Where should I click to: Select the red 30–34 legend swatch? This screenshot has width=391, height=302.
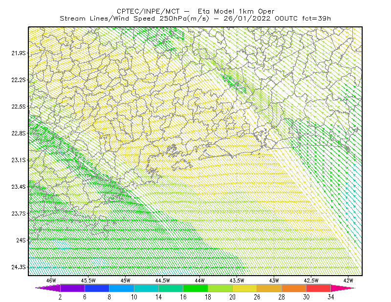pos(319,288)
